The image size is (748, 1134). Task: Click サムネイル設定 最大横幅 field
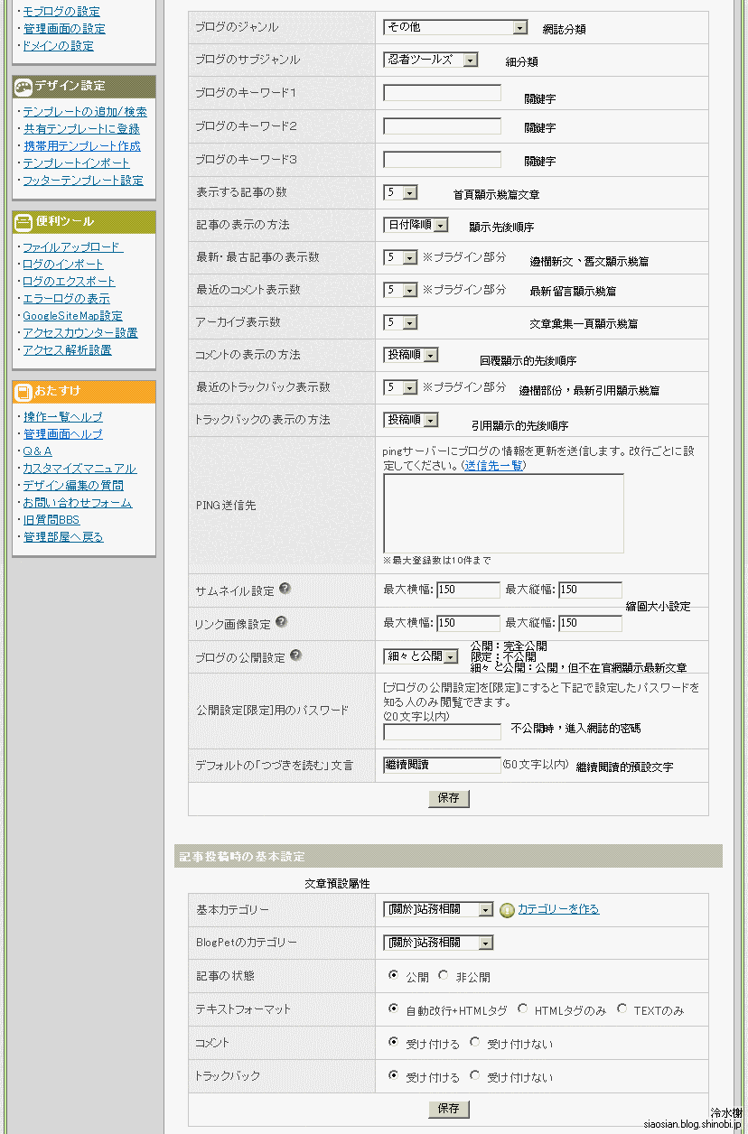468,590
